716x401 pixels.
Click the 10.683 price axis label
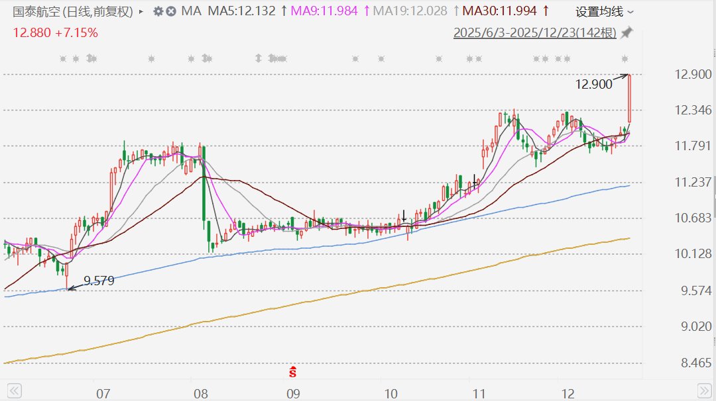click(x=693, y=218)
